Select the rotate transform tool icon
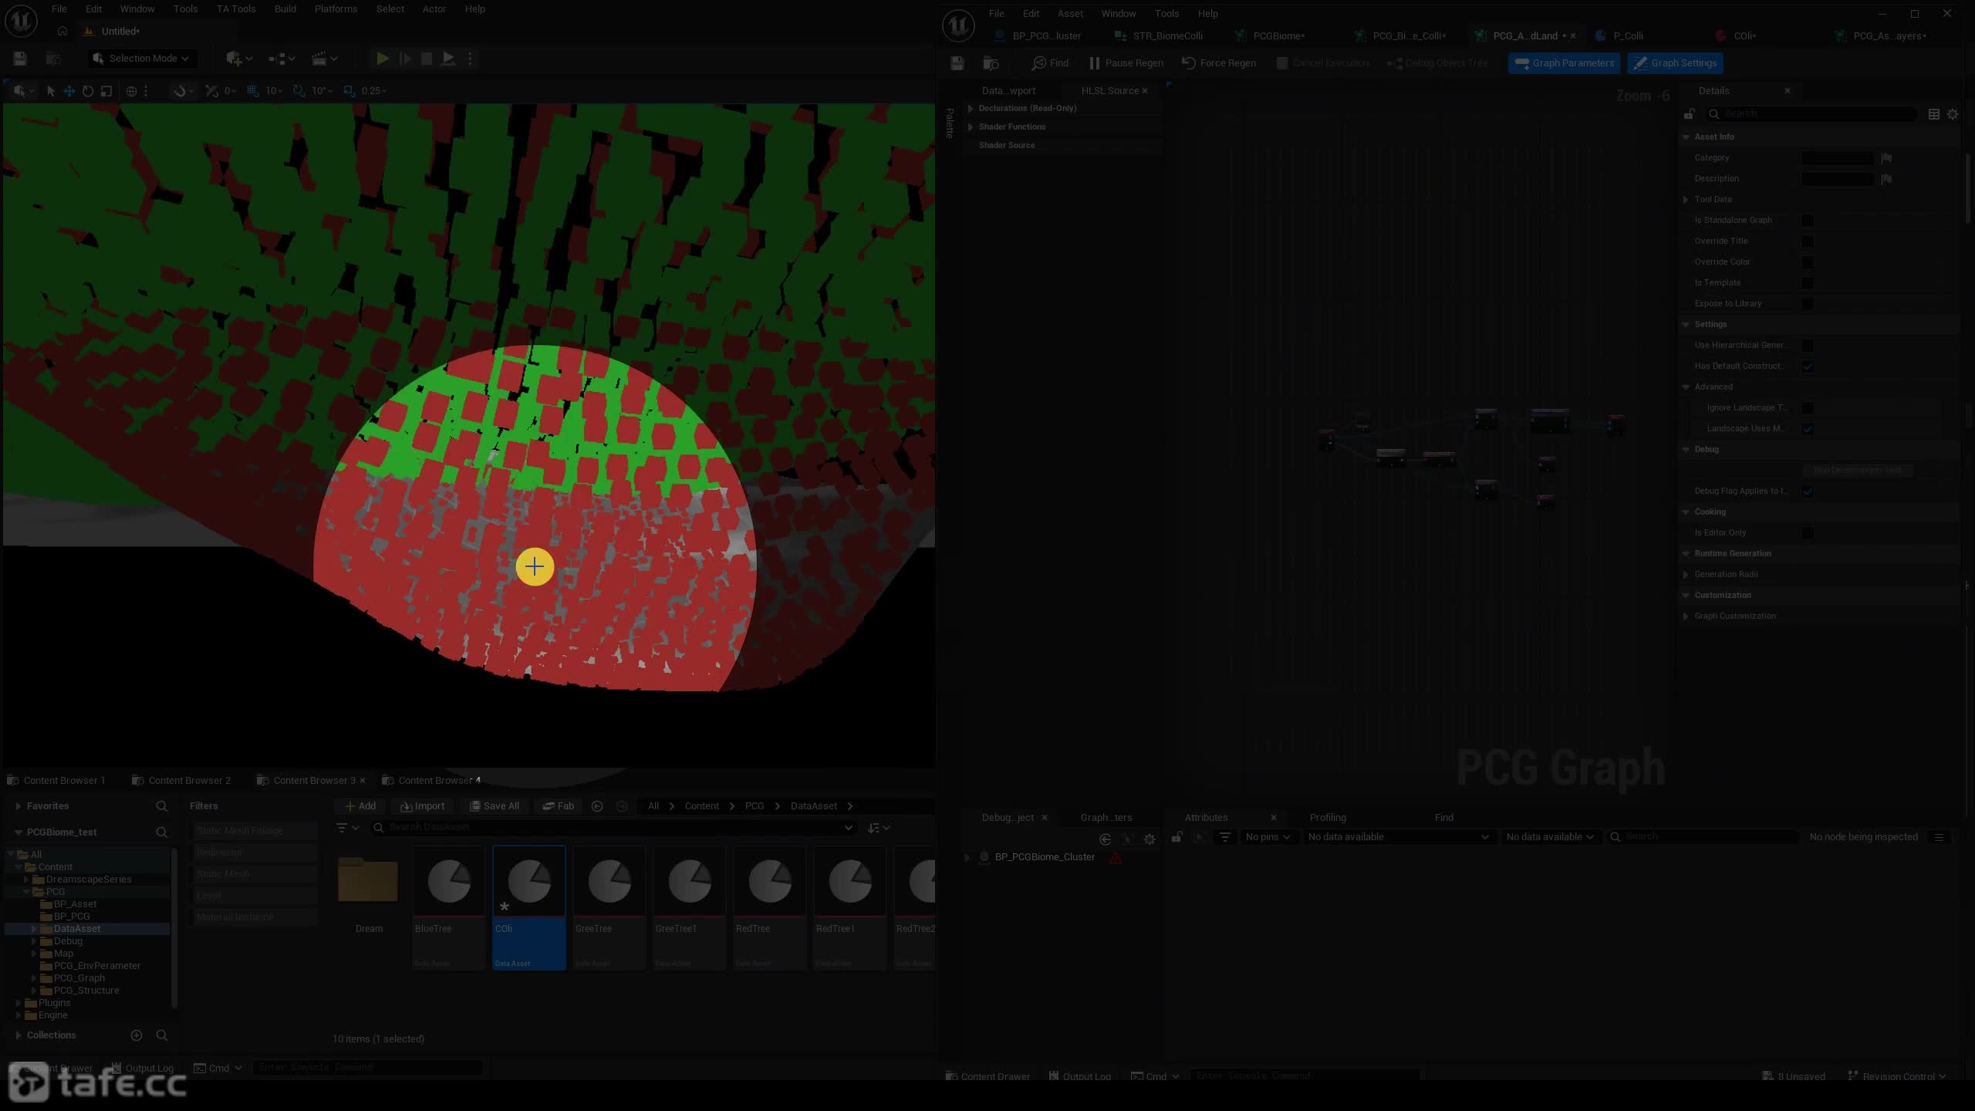1975x1111 pixels. coord(88,91)
